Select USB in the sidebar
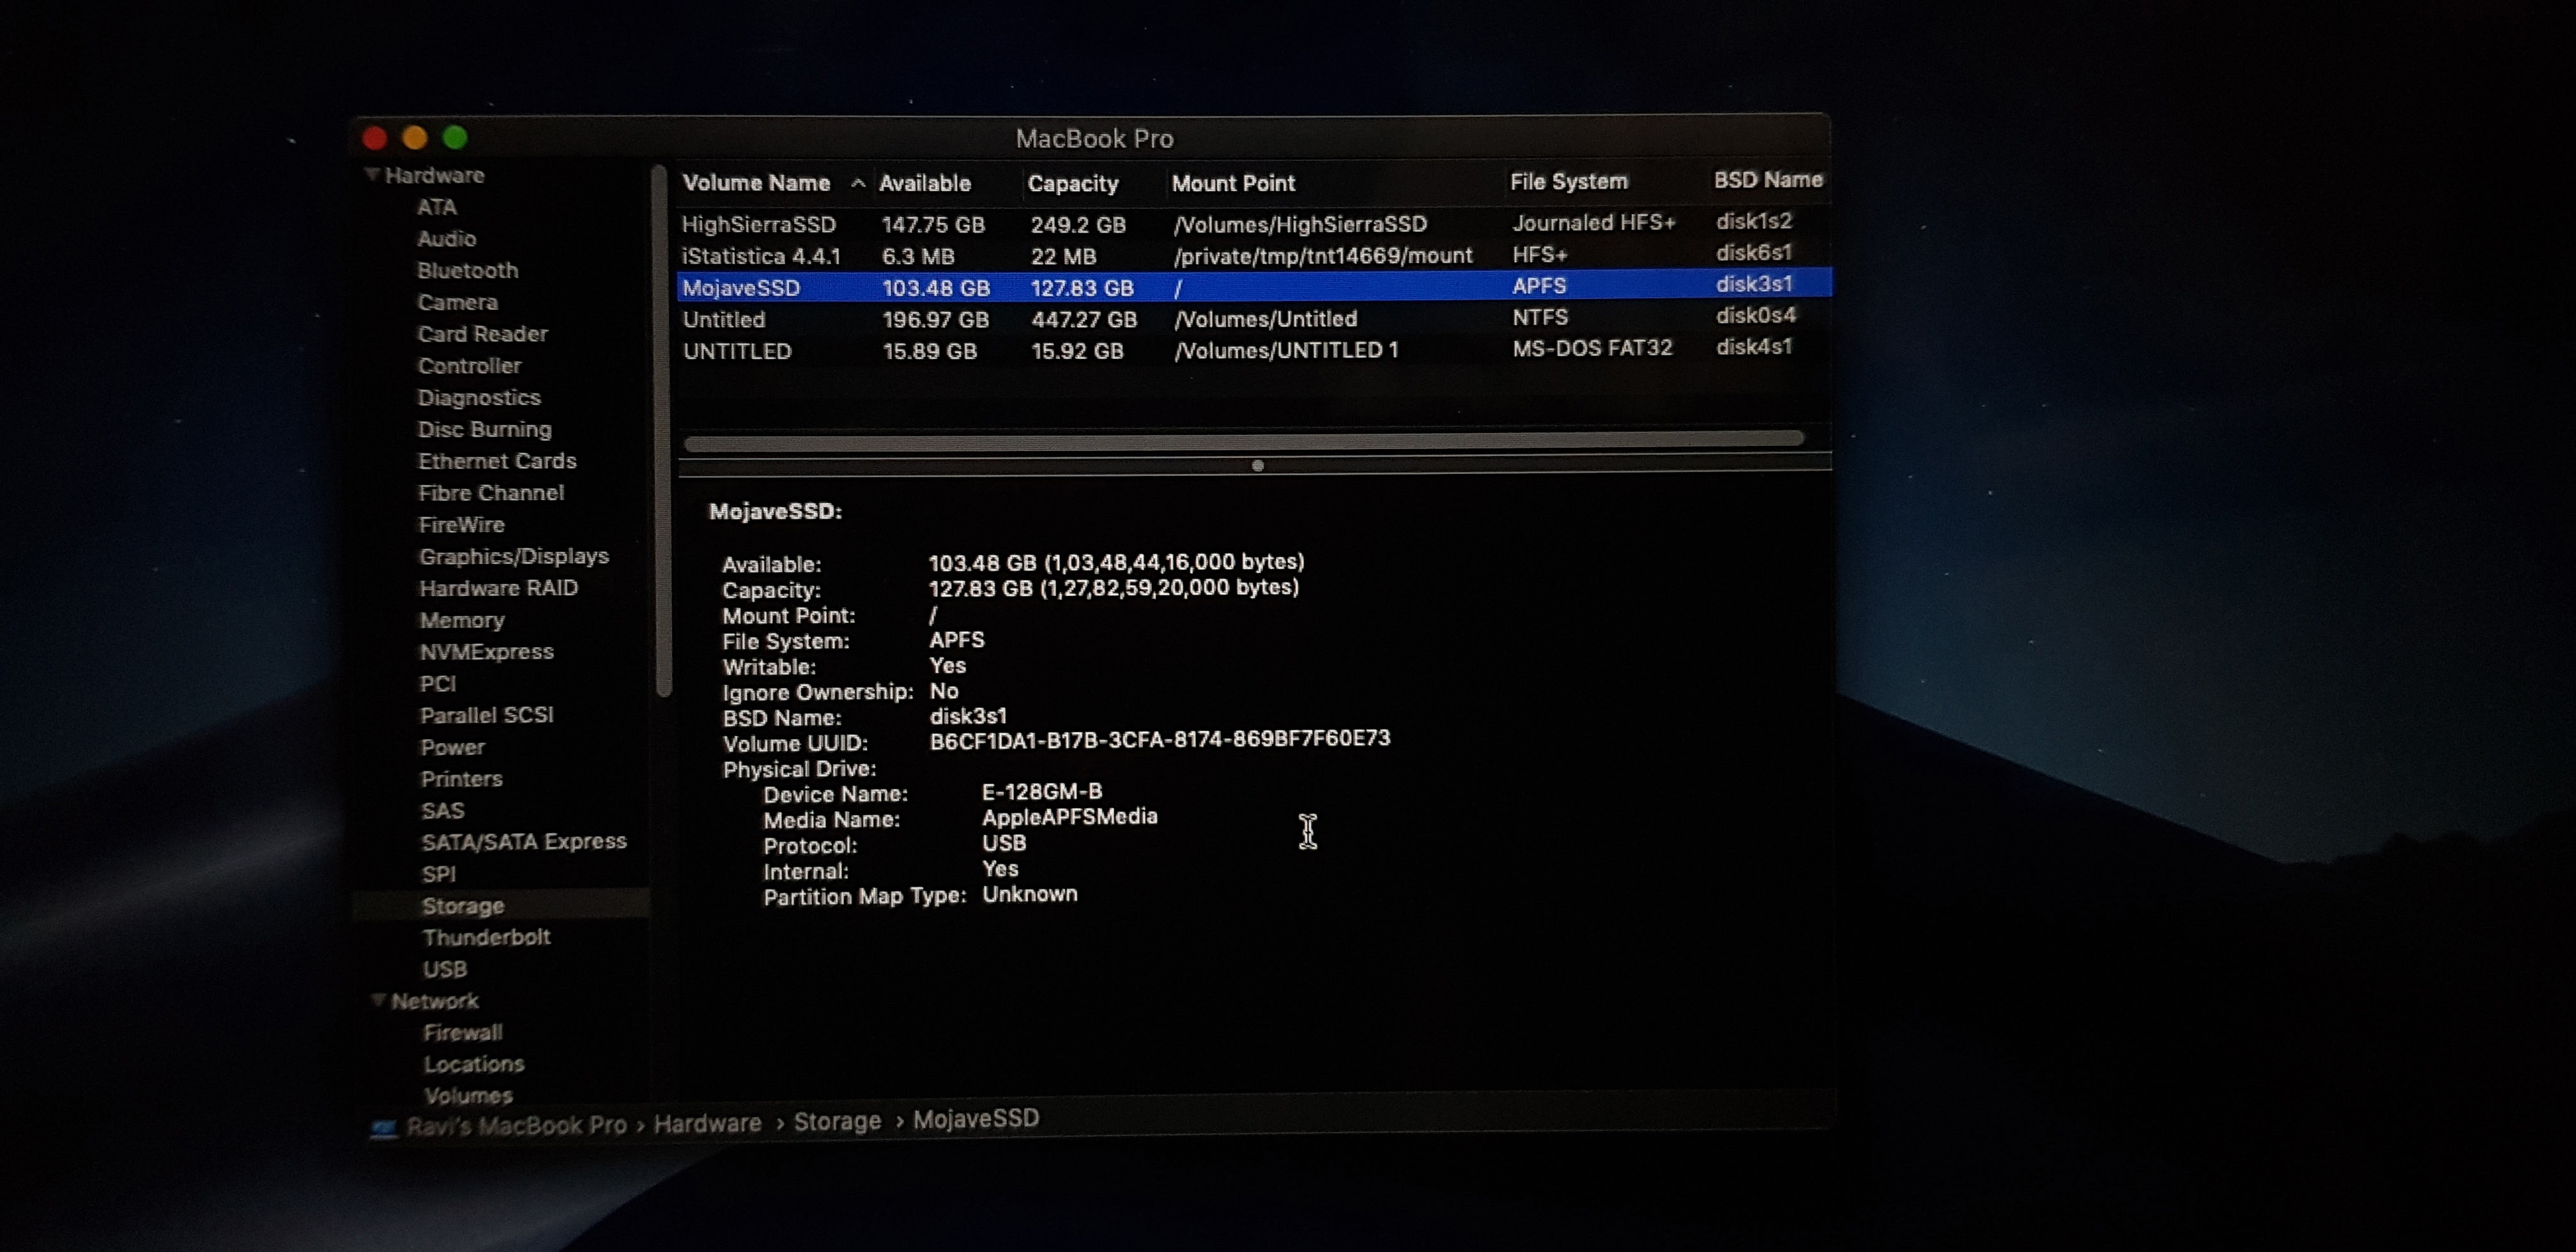The image size is (2576, 1252). [x=444, y=970]
